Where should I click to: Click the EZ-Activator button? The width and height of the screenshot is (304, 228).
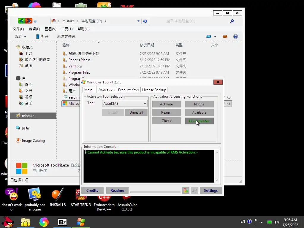point(199,121)
